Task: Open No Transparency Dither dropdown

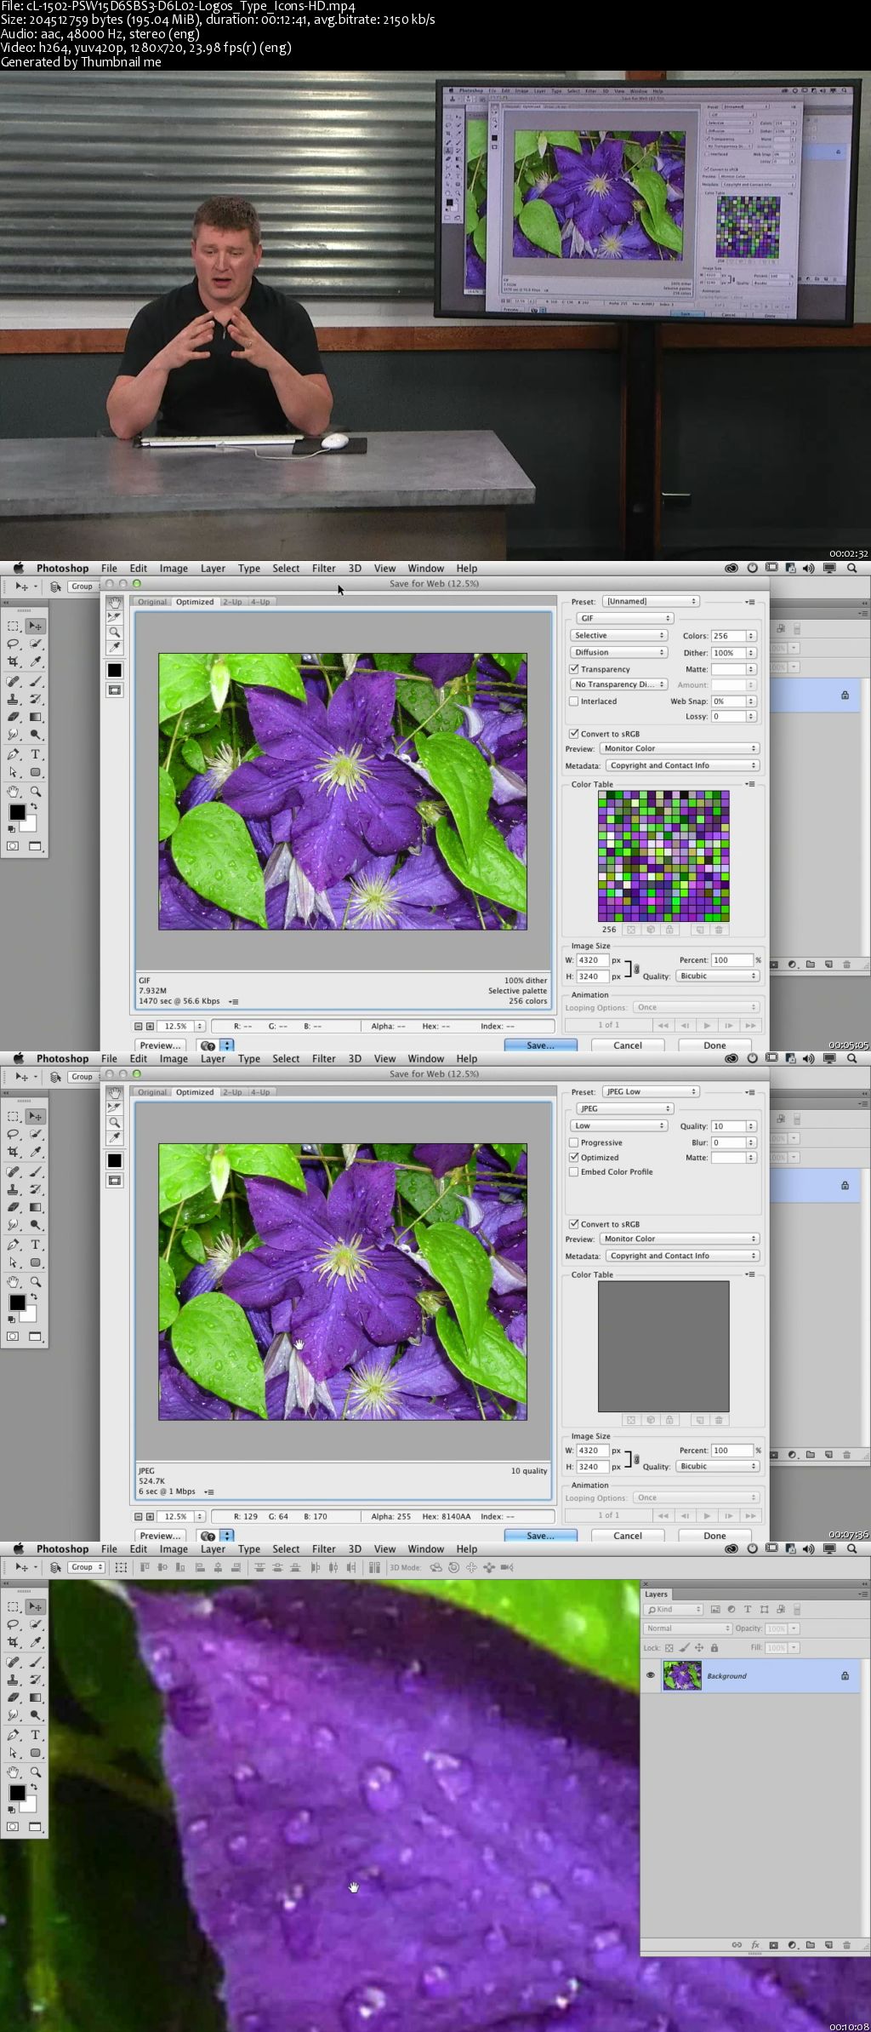Action: tap(618, 684)
